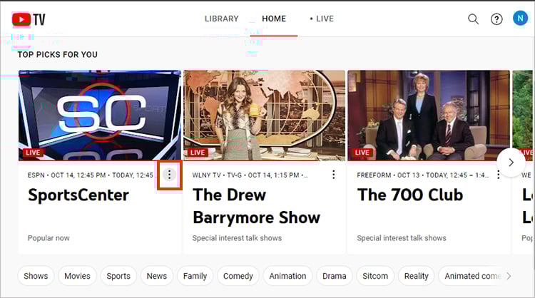Open SportsCenter three-dot options menu
Screen dimensions: 535x298
click(169, 175)
